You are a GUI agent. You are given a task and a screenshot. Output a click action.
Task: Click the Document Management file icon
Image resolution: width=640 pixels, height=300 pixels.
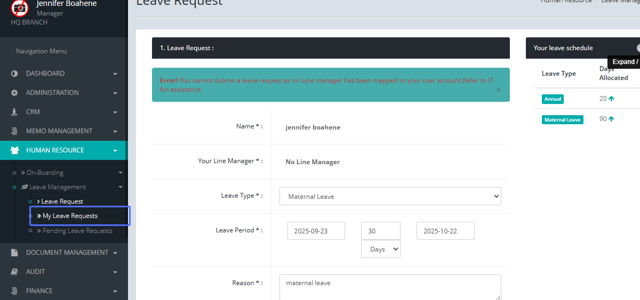[x=14, y=253]
